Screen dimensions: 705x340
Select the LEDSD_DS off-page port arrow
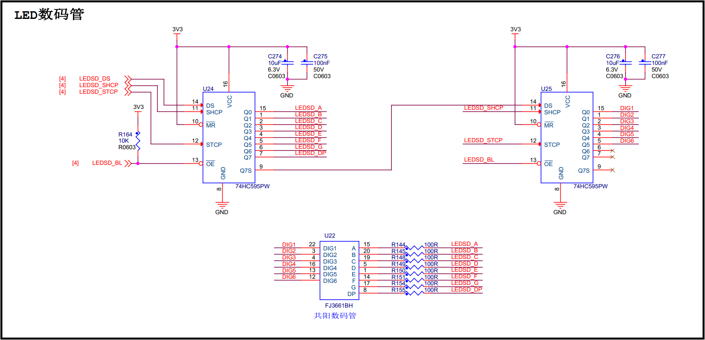(128, 79)
